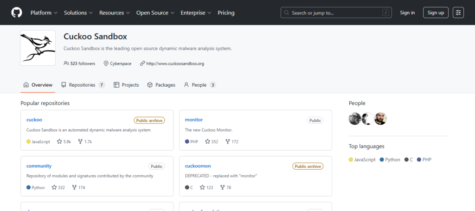Switch to the People tab
475x211 pixels.
point(200,85)
